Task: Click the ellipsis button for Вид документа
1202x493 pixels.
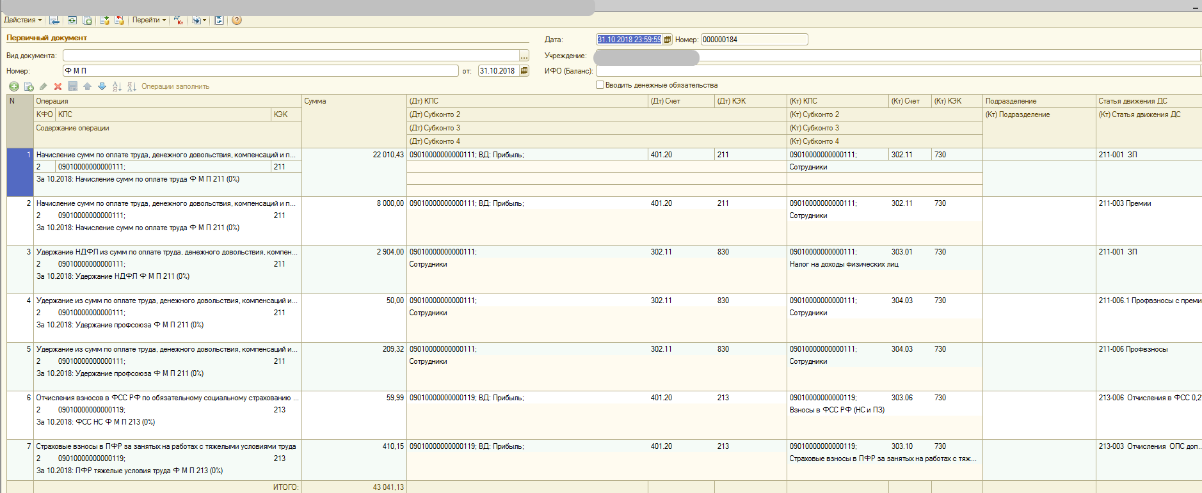Action: point(524,56)
